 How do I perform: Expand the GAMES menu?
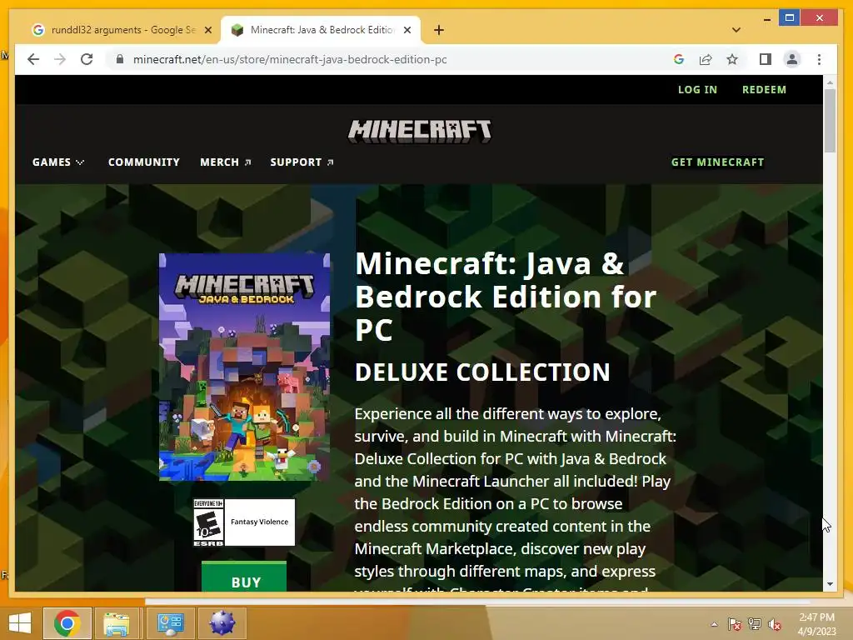coord(58,162)
